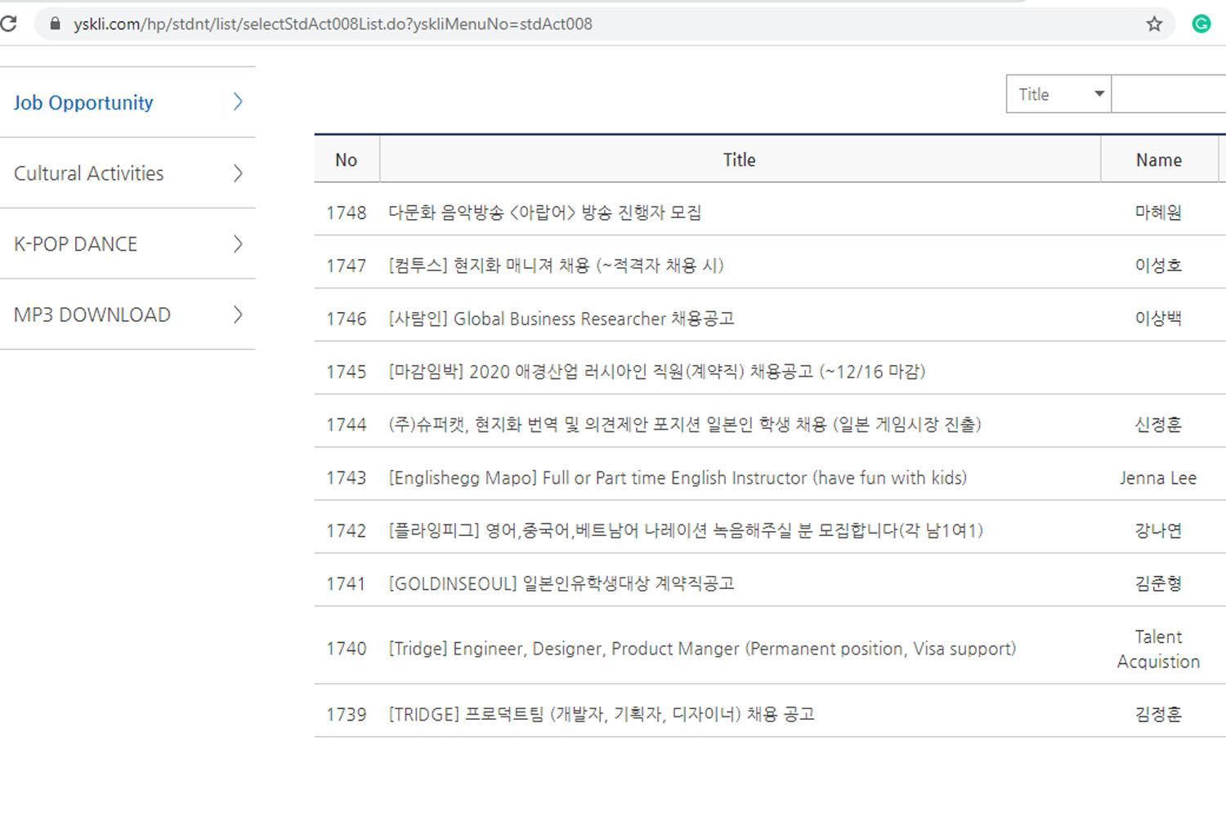The width and height of the screenshot is (1226, 817).
Task: Open the green Grammarly extension icon
Action: pos(1201,24)
